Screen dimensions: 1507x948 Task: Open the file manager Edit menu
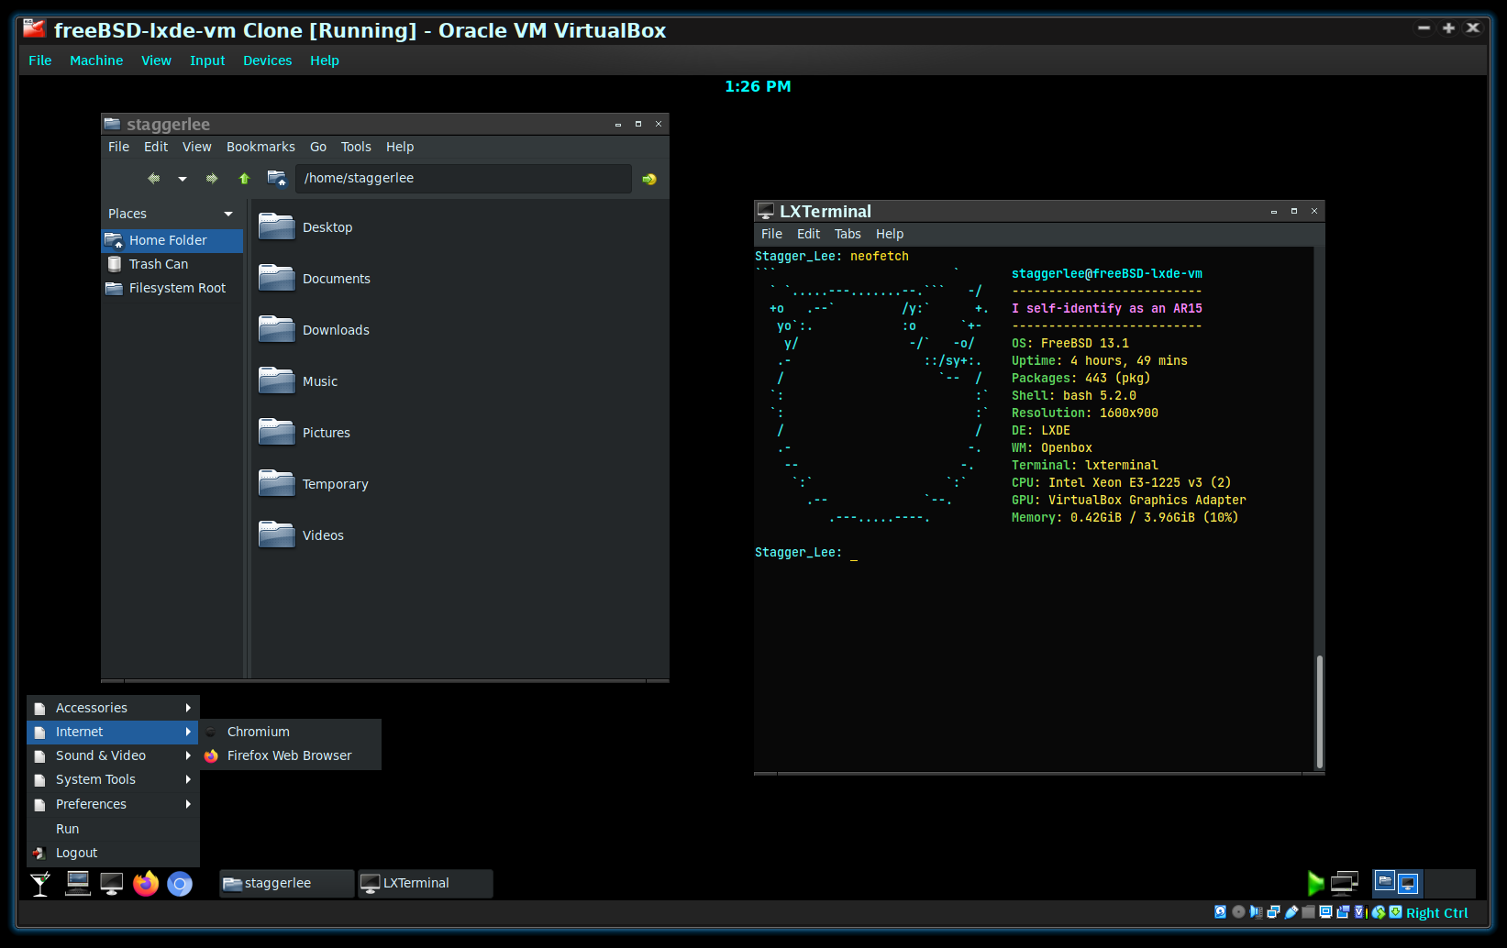click(156, 147)
